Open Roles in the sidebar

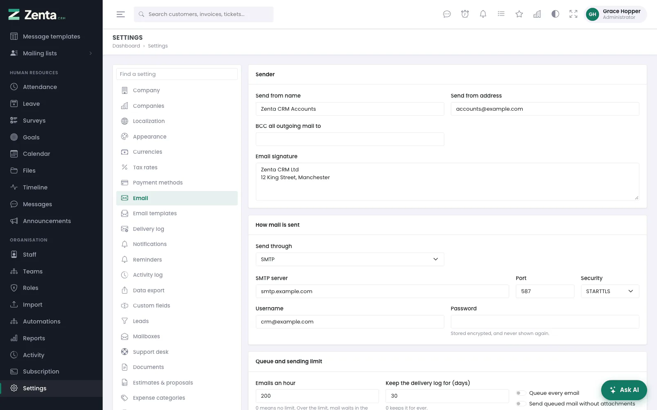coord(51,288)
